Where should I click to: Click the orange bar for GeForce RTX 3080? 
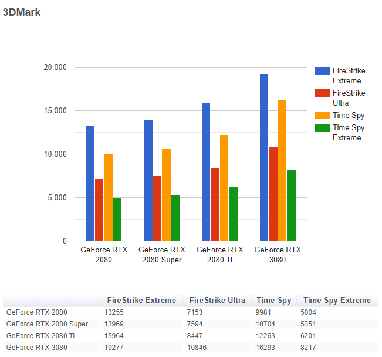click(x=282, y=170)
